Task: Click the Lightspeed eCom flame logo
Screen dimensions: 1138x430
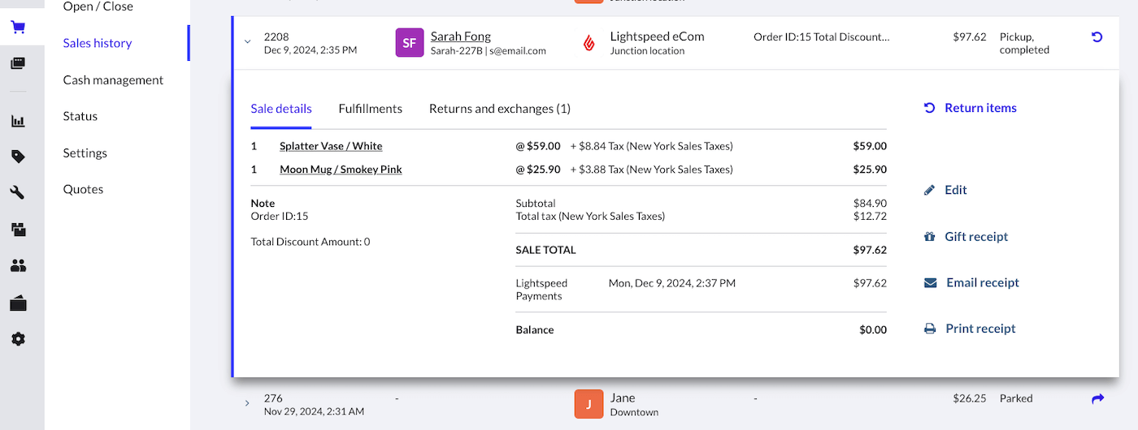Action: pos(589,43)
